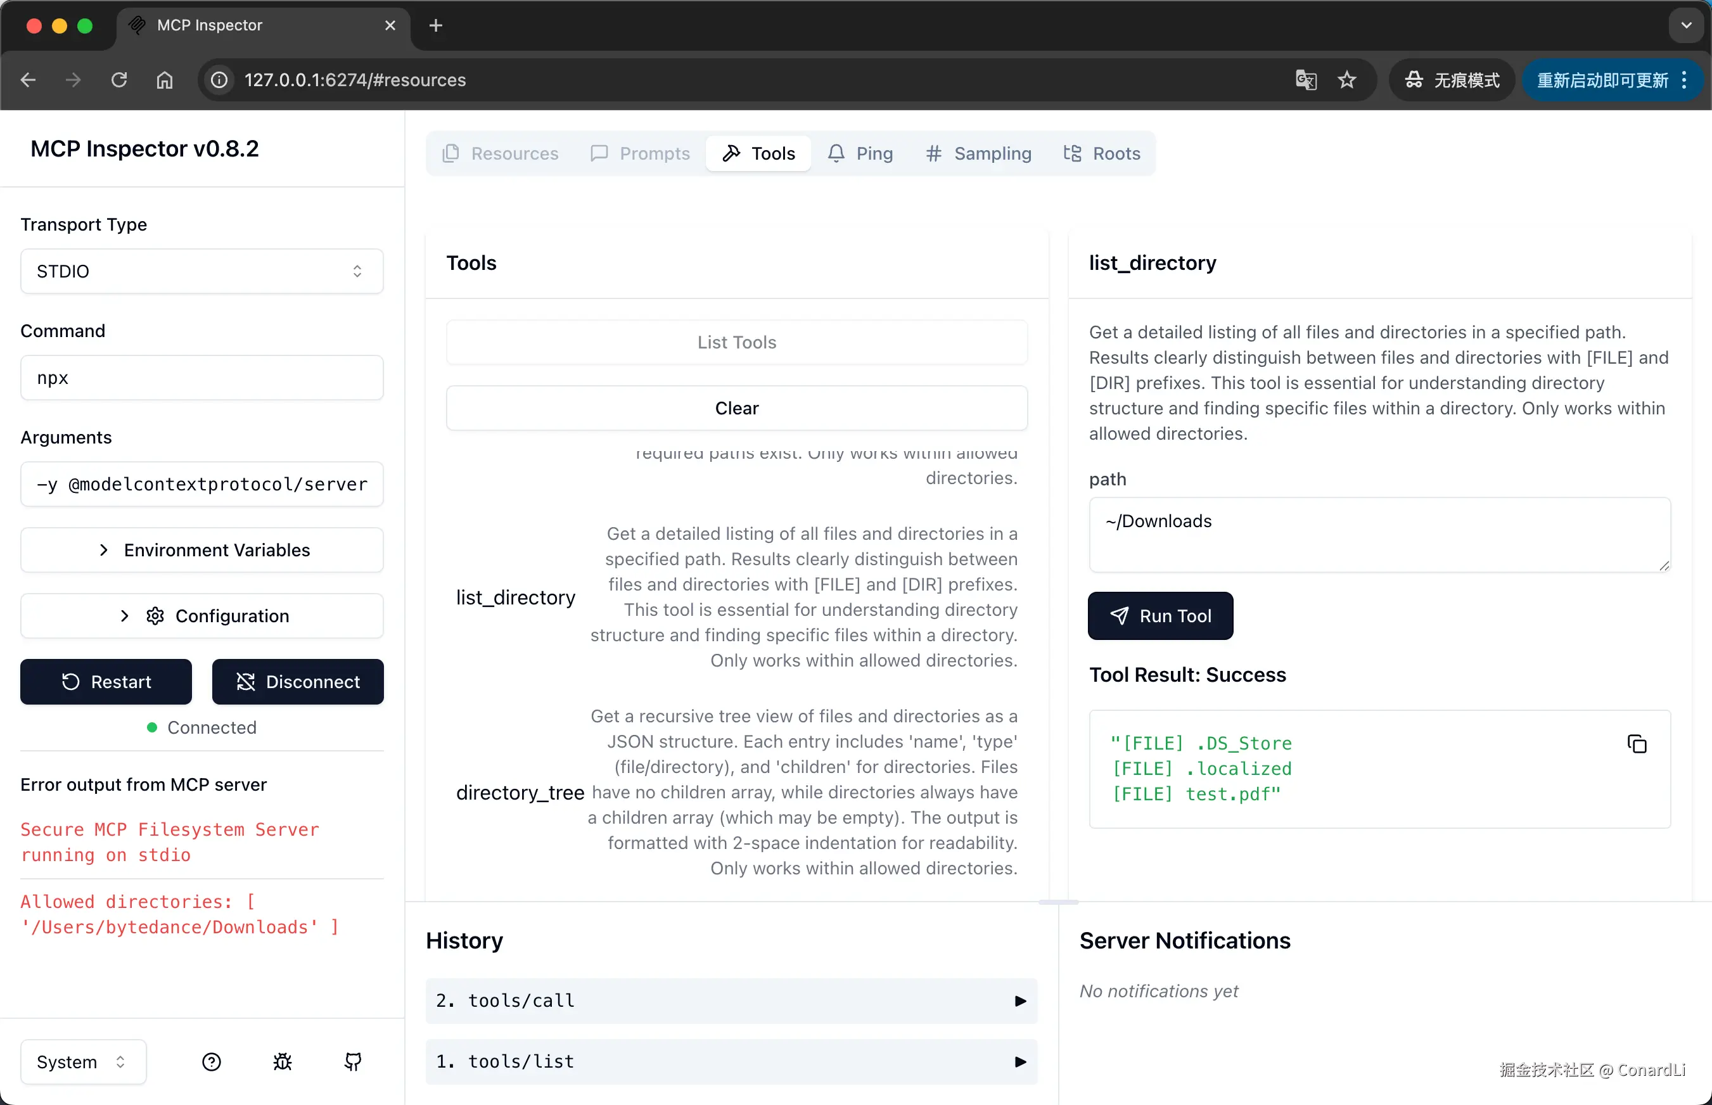Switch to the Ping tab
The width and height of the screenshot is (1712, 1105).
860,153
